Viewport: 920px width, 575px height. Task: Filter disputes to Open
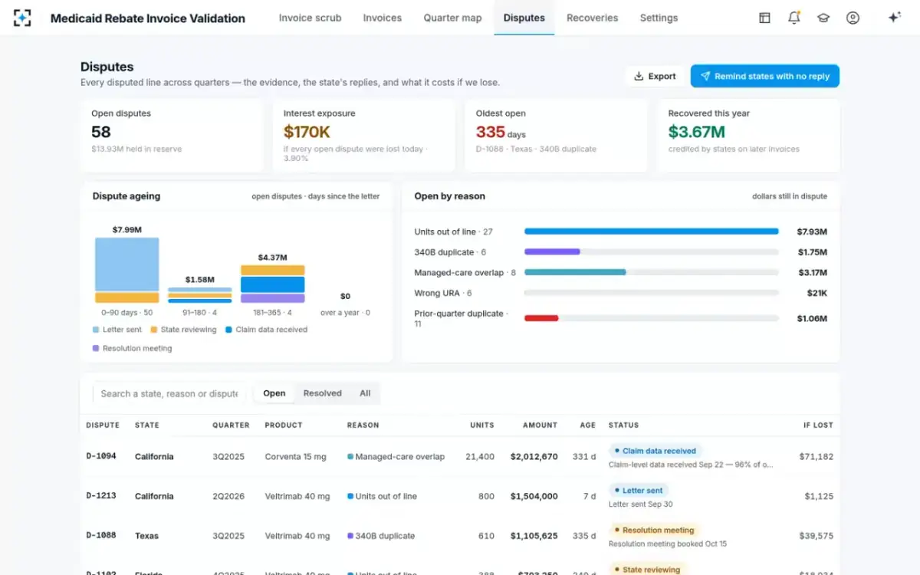pos(274,393)
